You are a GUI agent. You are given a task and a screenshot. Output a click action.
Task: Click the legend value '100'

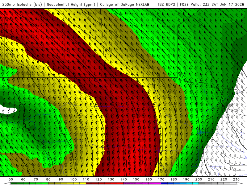tap(73, 179)
